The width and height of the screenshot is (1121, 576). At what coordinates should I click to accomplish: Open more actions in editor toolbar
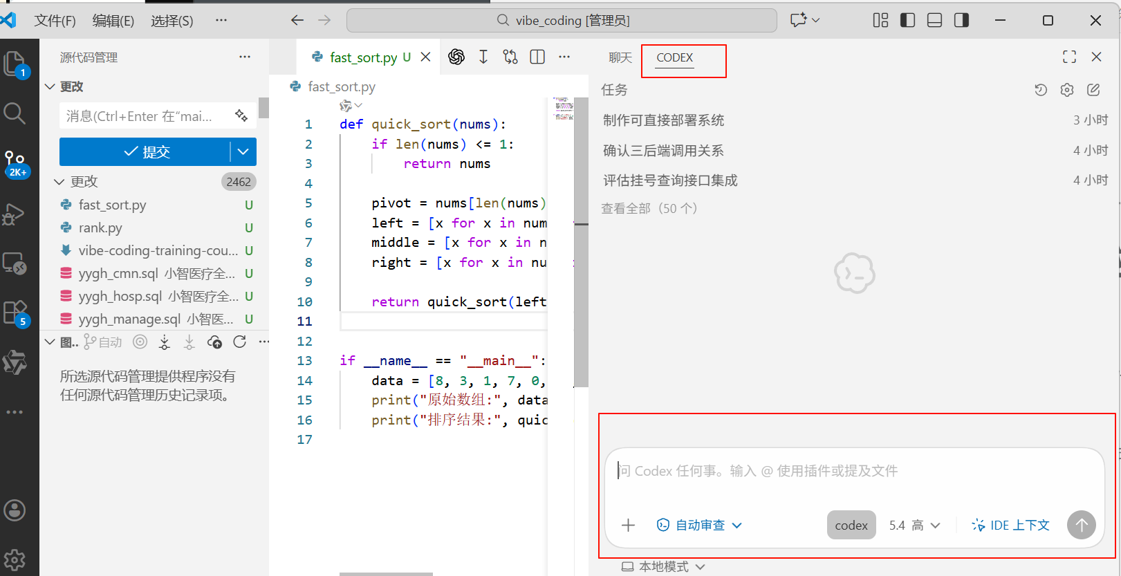pos(564,57)
